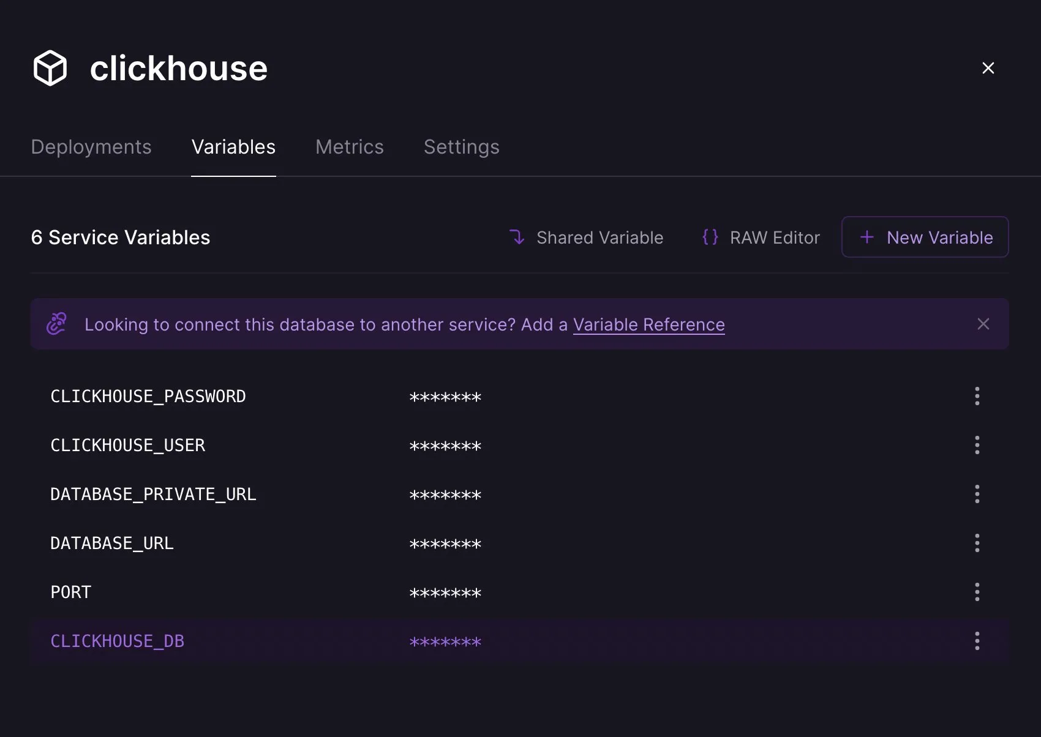Image resolution: width=1041 pixels, height=737 pixels.
Task: Open options menu for DATABASE_PRIVATE_URL
Action: (977, 494)
